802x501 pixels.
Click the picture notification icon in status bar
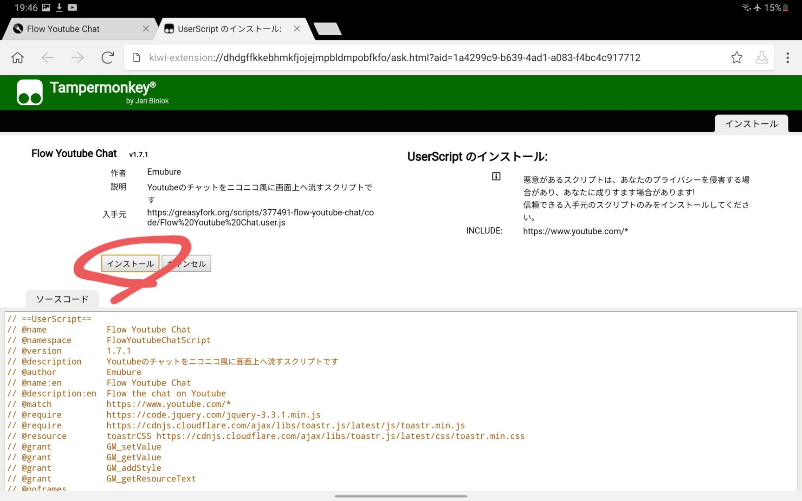[46, 7]
